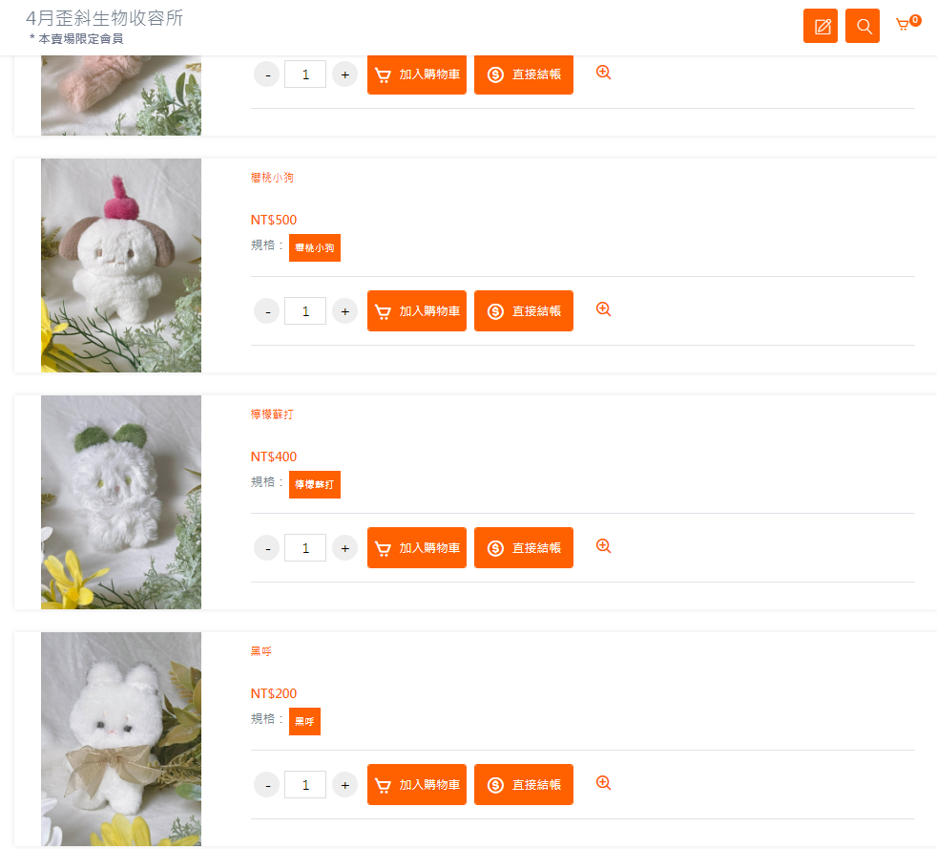Open the search icon in header
The width and height of the screenshot is (937, 849).
863,26
